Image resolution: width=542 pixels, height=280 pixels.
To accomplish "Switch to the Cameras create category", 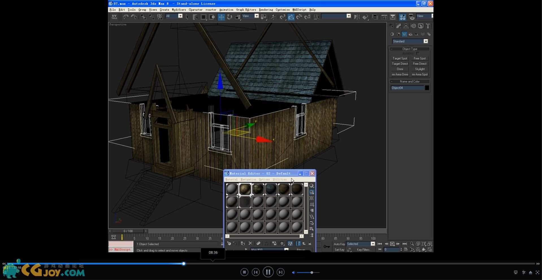I will coord(411,34).
